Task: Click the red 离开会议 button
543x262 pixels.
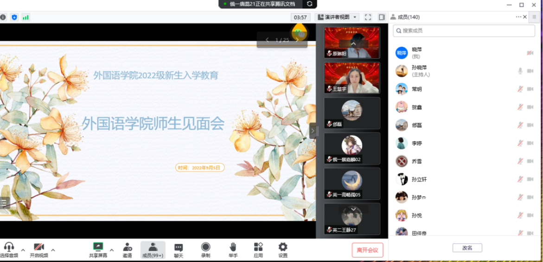Action: (367, 250)
